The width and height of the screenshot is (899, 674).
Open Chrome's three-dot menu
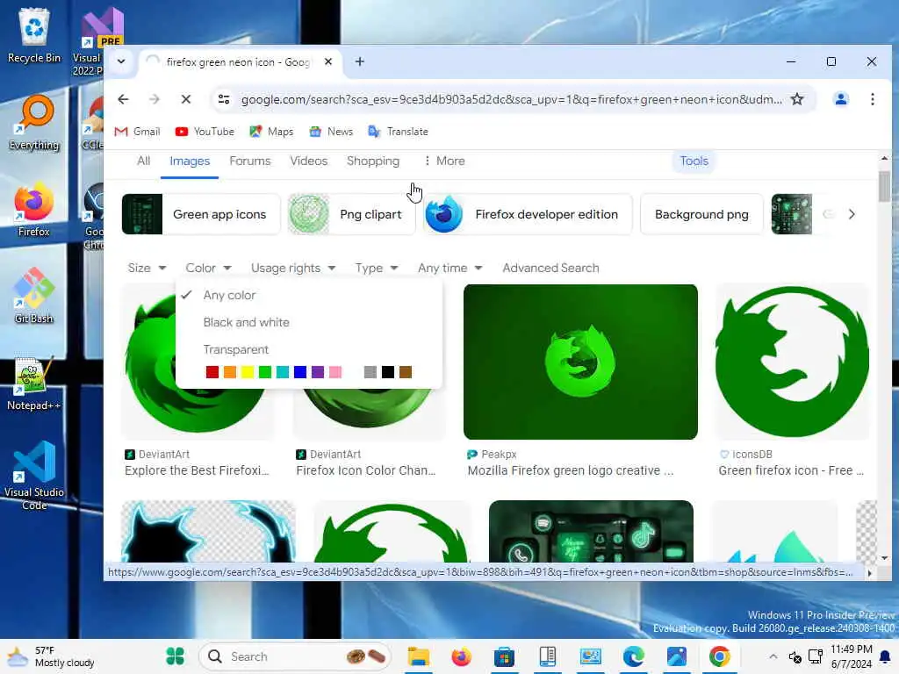tap(872, 99)
